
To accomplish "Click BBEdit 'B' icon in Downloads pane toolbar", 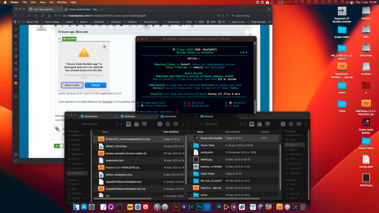I will pos(160,124).
